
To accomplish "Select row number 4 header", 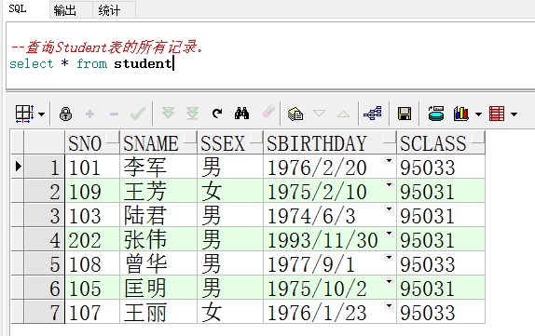I will click(44, 239).
